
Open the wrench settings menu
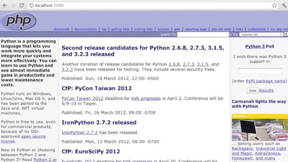pos(284,5)
